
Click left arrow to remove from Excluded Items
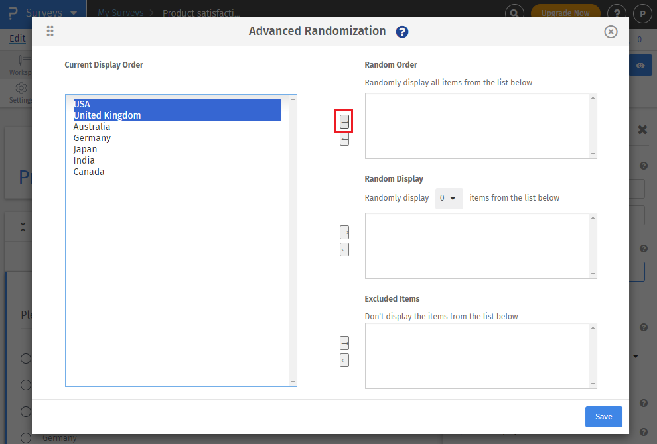point(344,360)
